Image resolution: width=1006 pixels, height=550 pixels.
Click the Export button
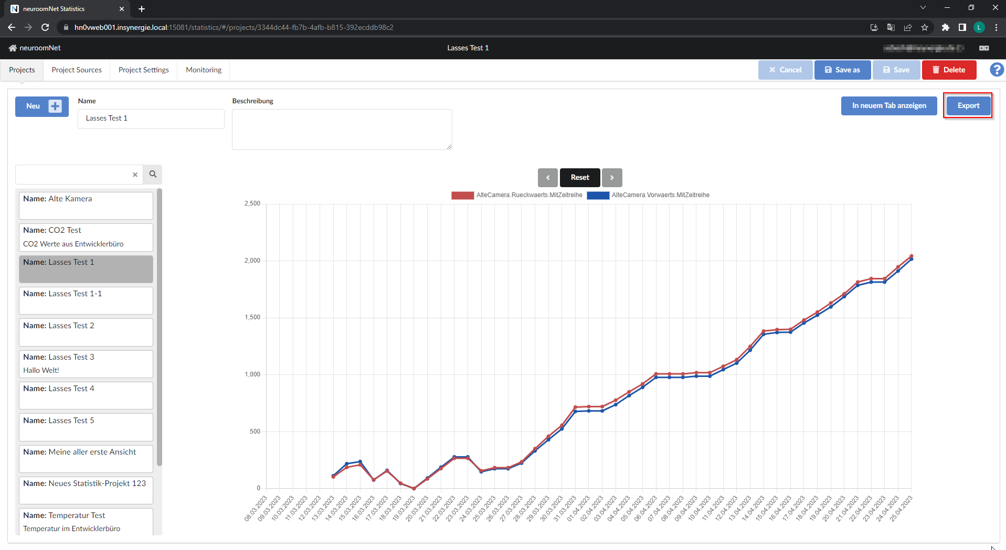click(968, 105)
